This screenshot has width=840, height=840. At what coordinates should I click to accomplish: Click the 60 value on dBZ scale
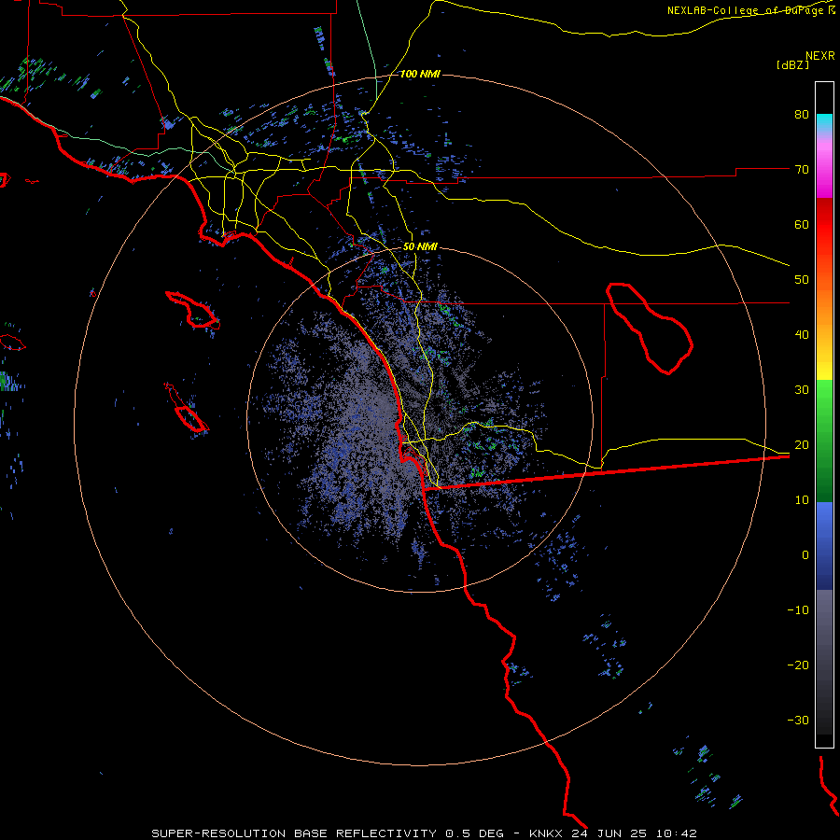[x=802, y=224]
